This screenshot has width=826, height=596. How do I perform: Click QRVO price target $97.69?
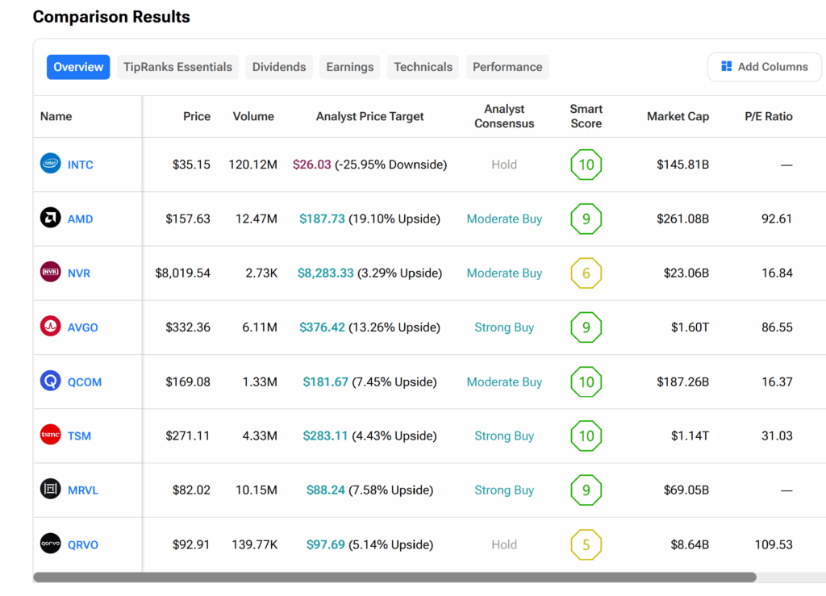click(326, 545)
